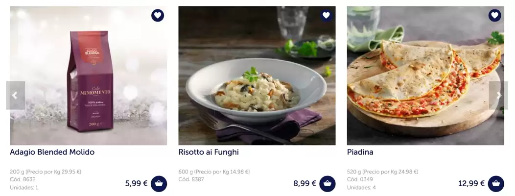
Task: Go to previous products with left carousel arrow
Action: [16, 96]
